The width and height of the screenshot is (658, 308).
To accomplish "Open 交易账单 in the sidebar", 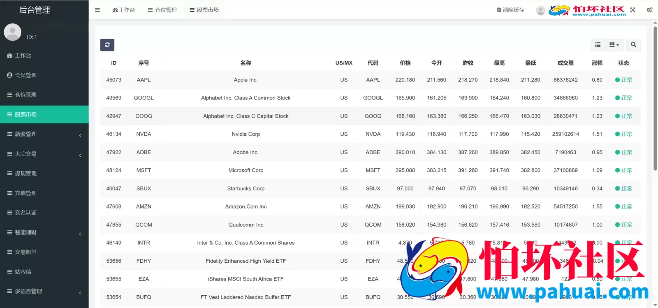I will [x=44, y=252].
